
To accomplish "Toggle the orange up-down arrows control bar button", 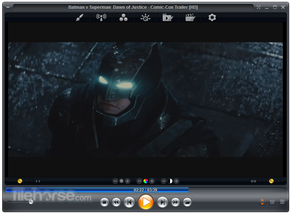I will pos(262,202).
